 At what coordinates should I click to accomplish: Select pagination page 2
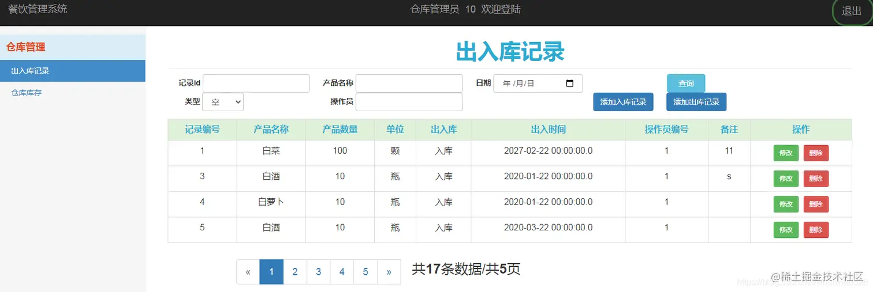point(295,272)
